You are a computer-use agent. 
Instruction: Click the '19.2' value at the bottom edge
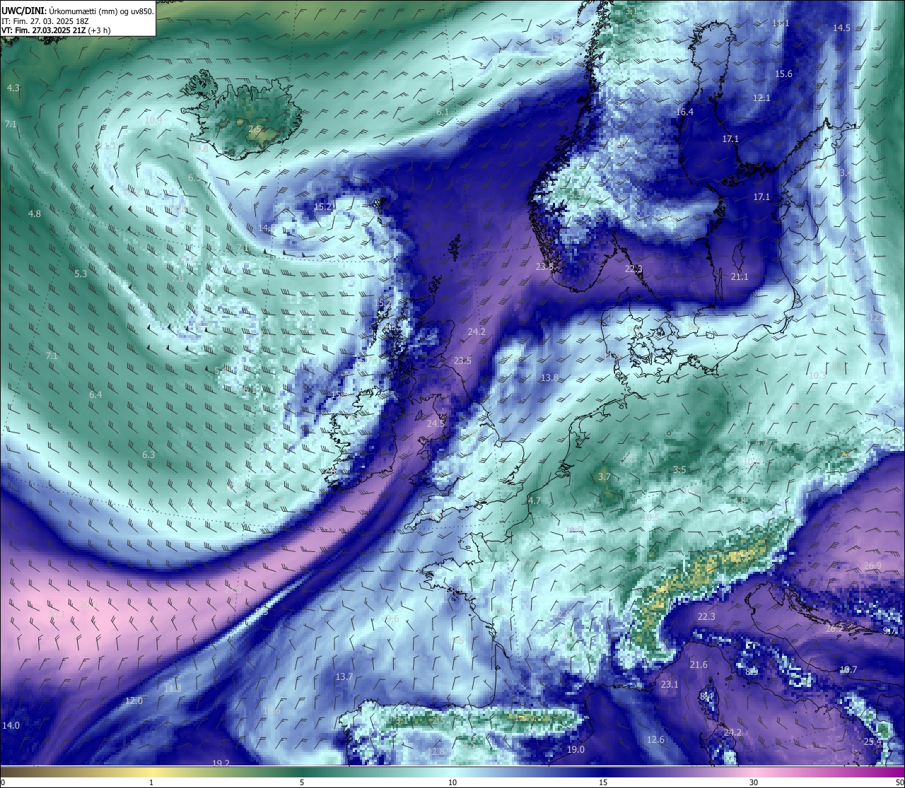pos(221,763)
